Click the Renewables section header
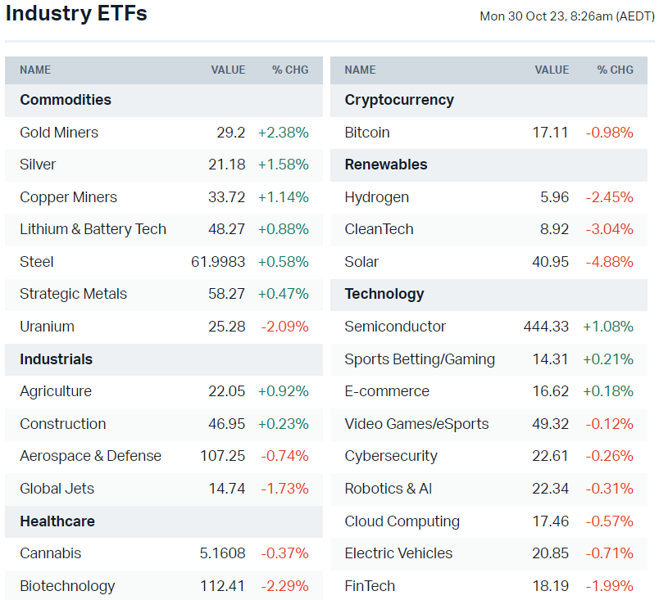Image resolution: width=659 pixels, height=600 pixels. click(x=386, y=165)
